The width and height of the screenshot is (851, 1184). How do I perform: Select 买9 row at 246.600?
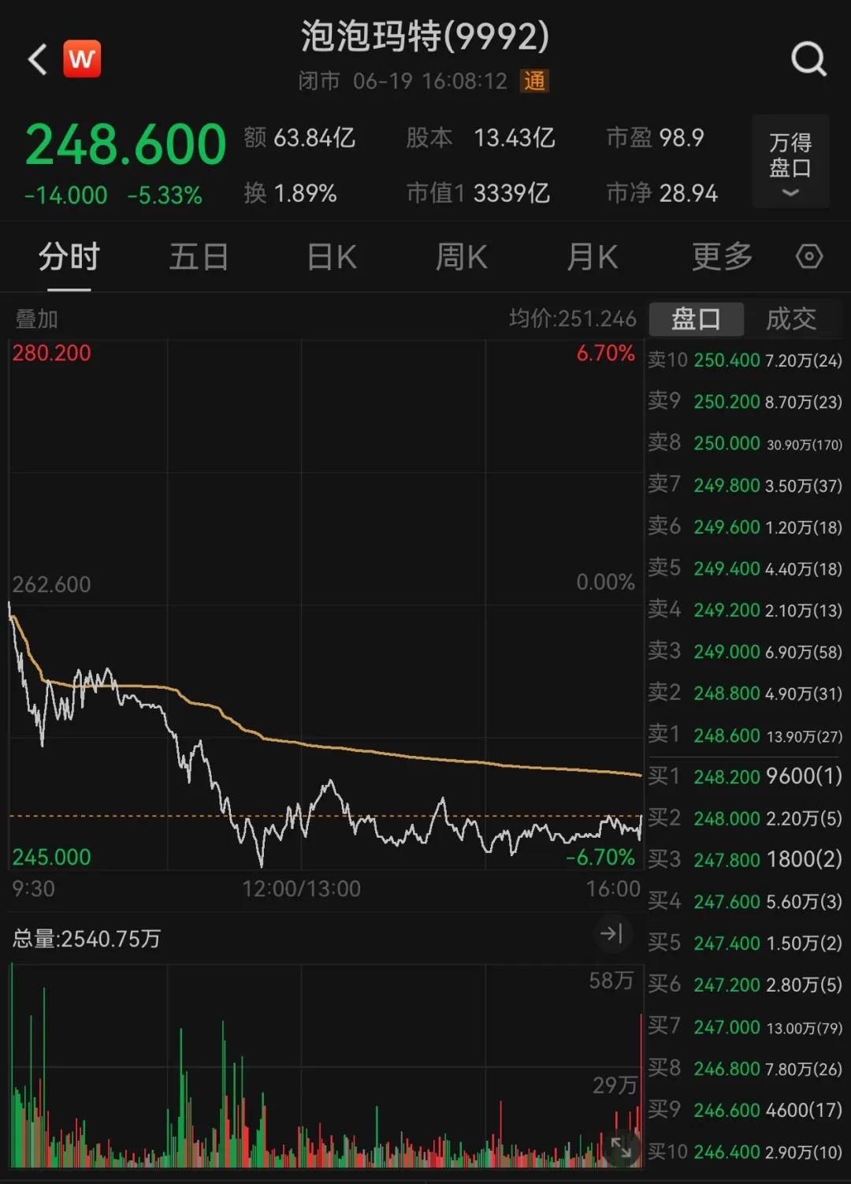pyautogui.click(x=745, y=1110)
